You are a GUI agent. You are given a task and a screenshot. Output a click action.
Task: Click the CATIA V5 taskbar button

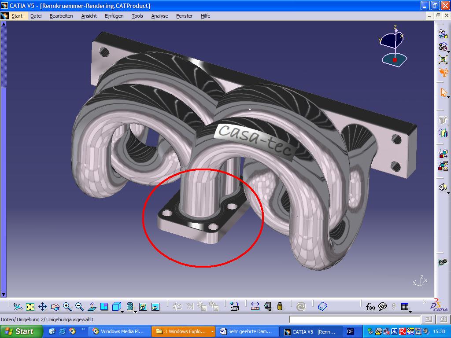[x=311, y=332]
